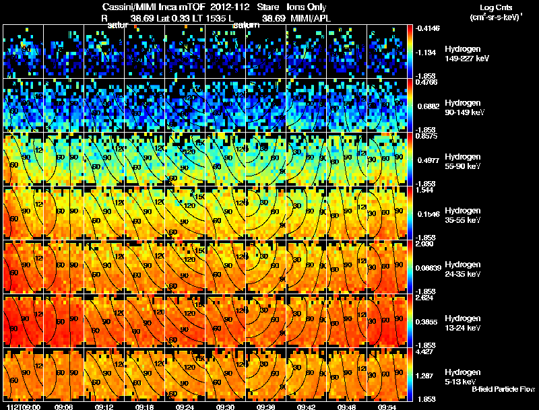Click the MIMI/APL label in header
539x410 pixels.
[311, 18]
